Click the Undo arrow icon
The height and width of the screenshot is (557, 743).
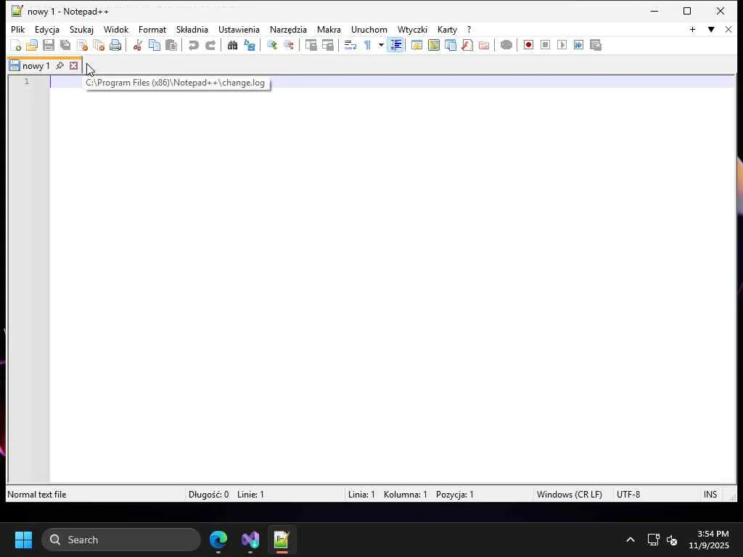(193, 46)
